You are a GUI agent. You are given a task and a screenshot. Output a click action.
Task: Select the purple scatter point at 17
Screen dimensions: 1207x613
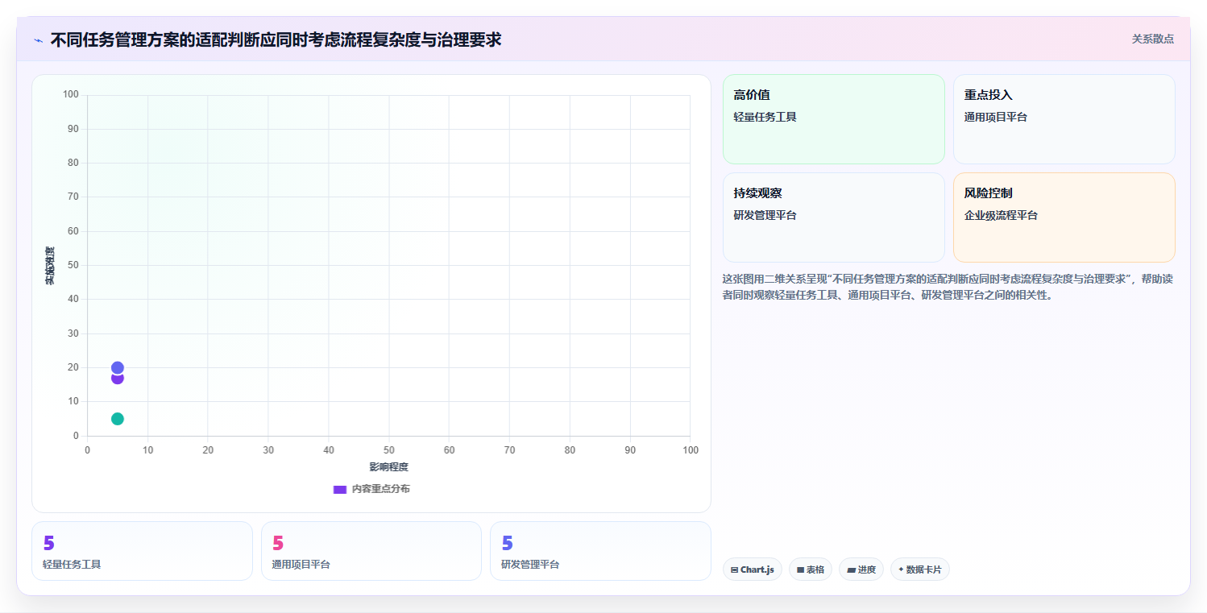(117, 379)
